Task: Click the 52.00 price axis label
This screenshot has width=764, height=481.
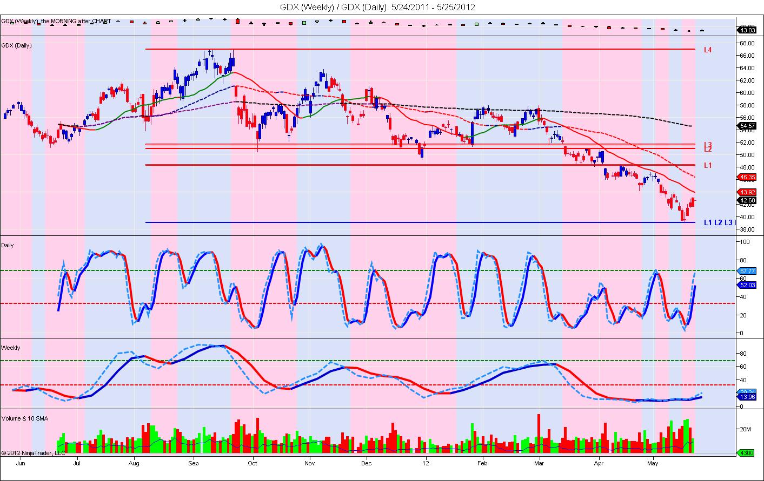Action: 747,143
